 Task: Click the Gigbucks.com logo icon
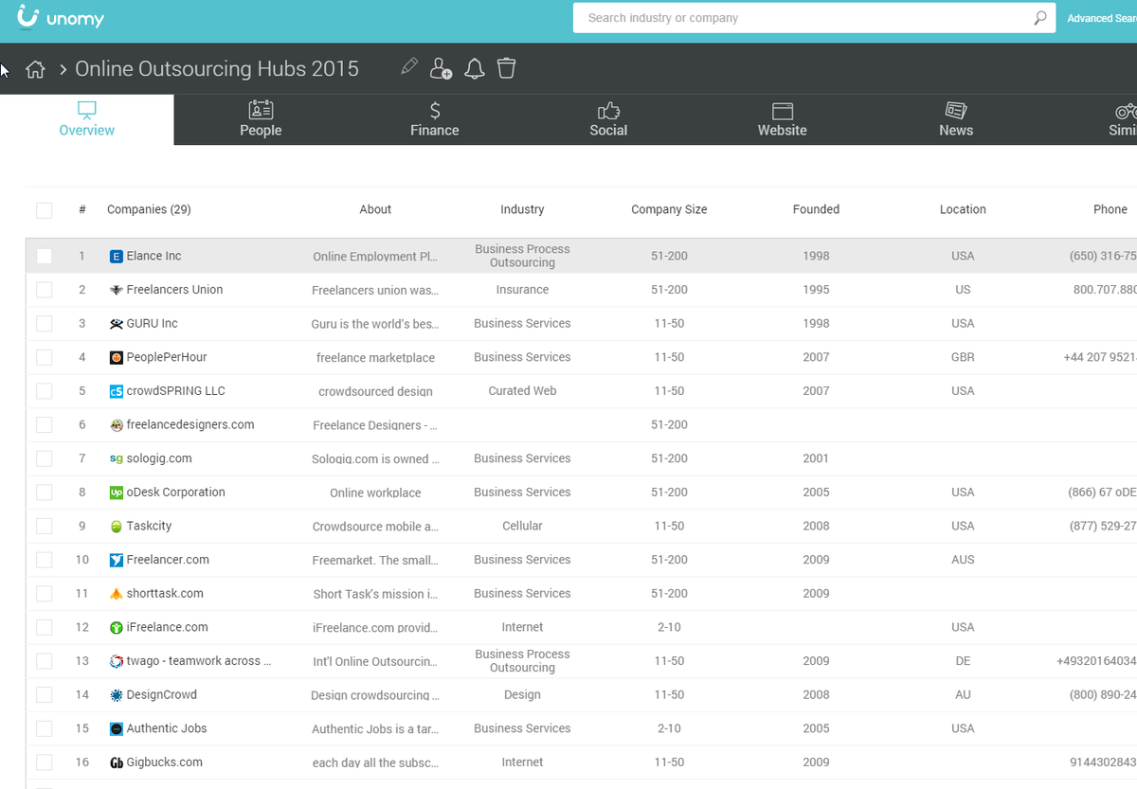117,762
